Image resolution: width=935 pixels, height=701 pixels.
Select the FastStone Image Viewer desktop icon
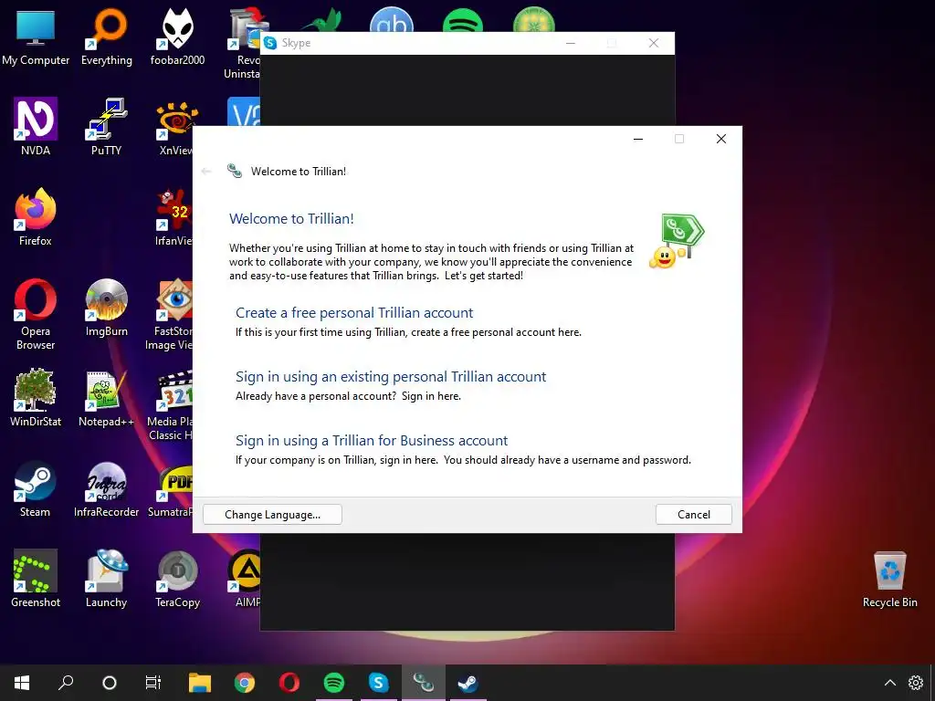[169, 314]
